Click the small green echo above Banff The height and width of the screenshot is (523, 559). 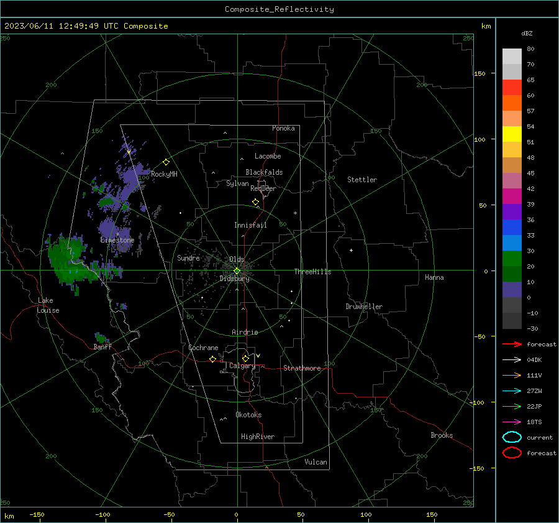click(x=101, y=338)
